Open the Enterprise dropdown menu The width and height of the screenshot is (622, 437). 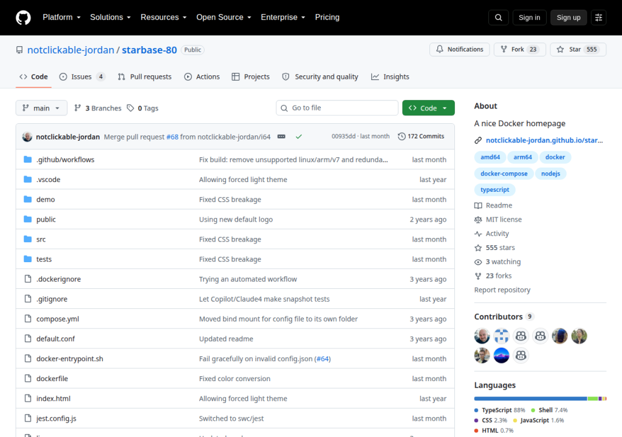[x=283, y=18]
